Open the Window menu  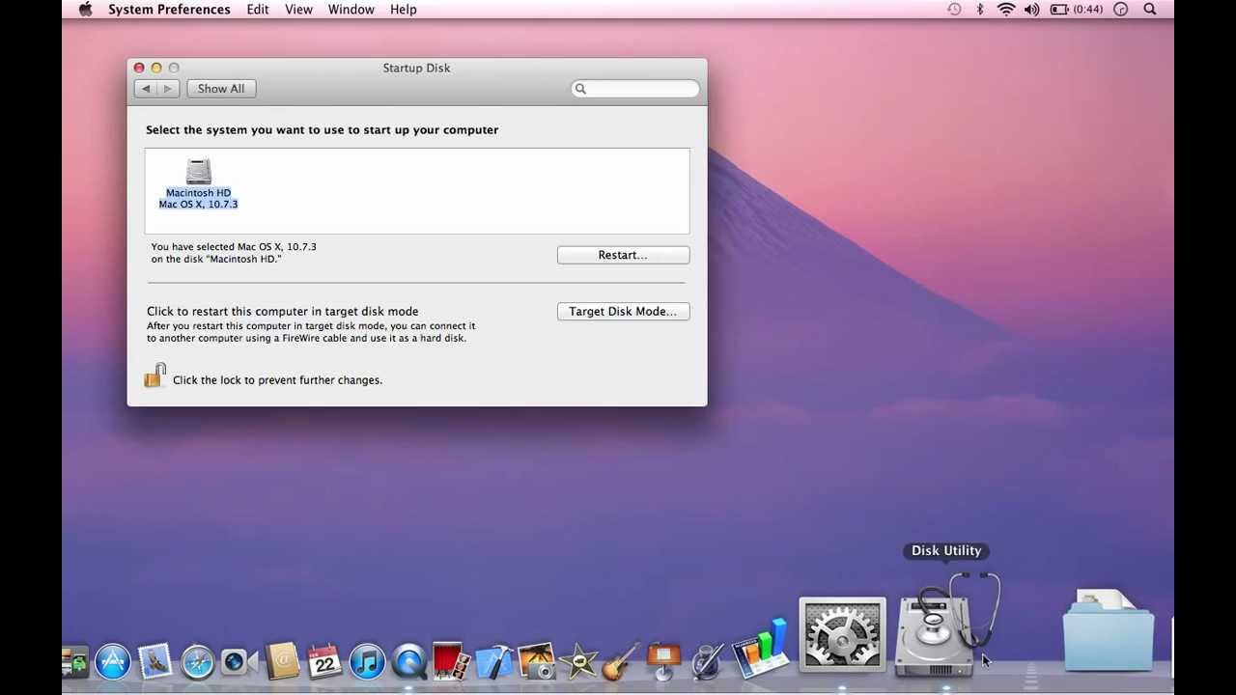(351, 9)
